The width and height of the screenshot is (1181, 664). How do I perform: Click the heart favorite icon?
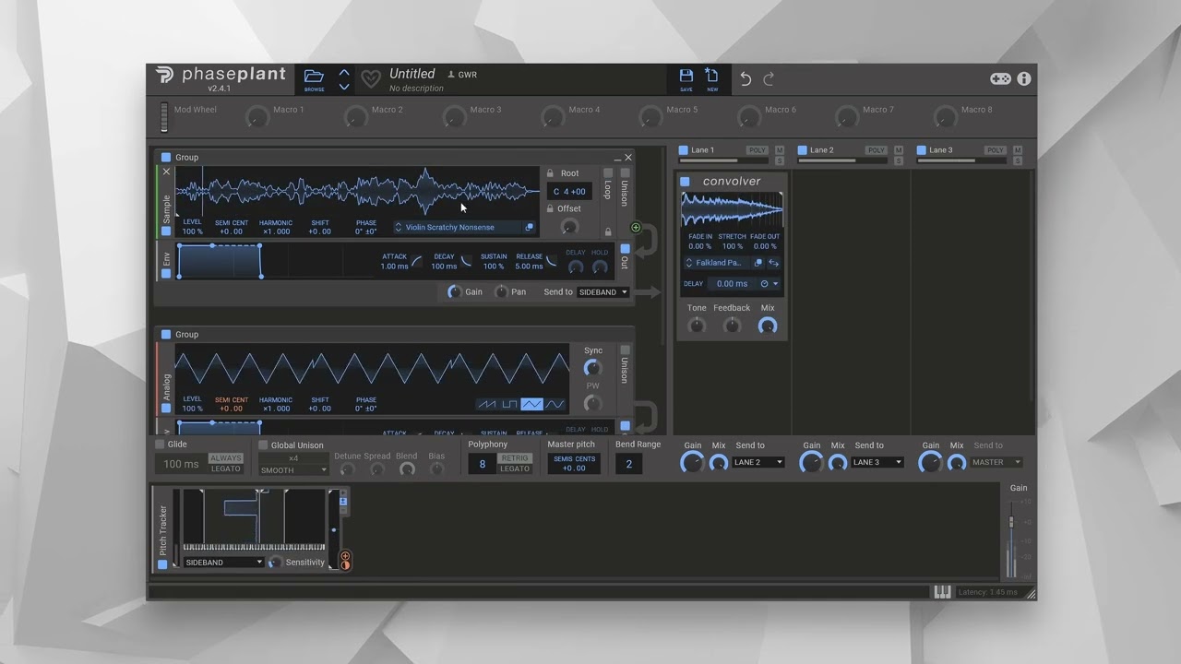tap(370, 79)
